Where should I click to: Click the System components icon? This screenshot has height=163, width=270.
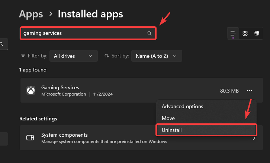[x=30, y=138]
